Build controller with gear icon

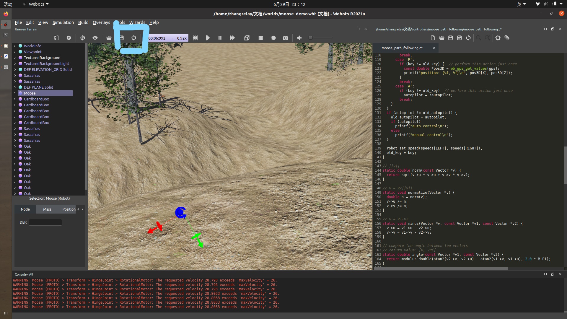coord(498,38)
